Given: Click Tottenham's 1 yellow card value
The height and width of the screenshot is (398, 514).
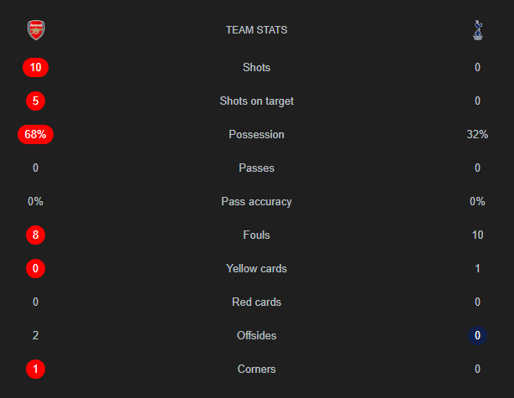Looking at the screenshot, I should click(x=477, y=268).
